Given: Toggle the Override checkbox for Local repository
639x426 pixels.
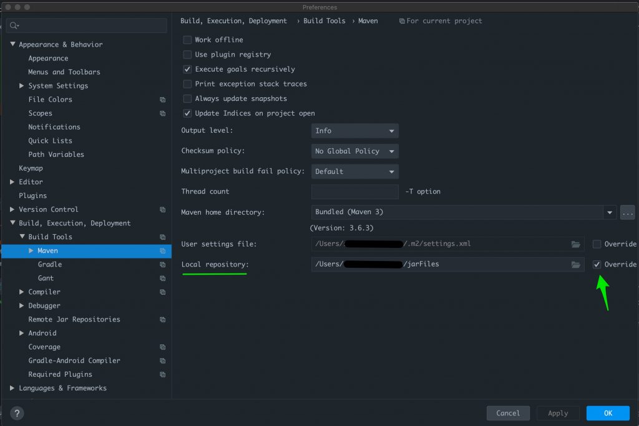Looking at the screenshot, I should [x=597, y=264].
